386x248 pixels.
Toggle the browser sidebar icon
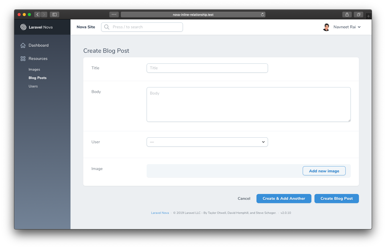54,15
